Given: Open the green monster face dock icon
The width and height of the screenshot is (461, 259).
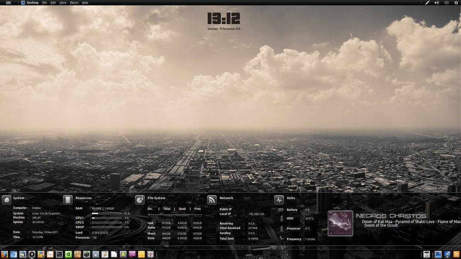Looking at the screenshot, I should click(x=123, y=254).
